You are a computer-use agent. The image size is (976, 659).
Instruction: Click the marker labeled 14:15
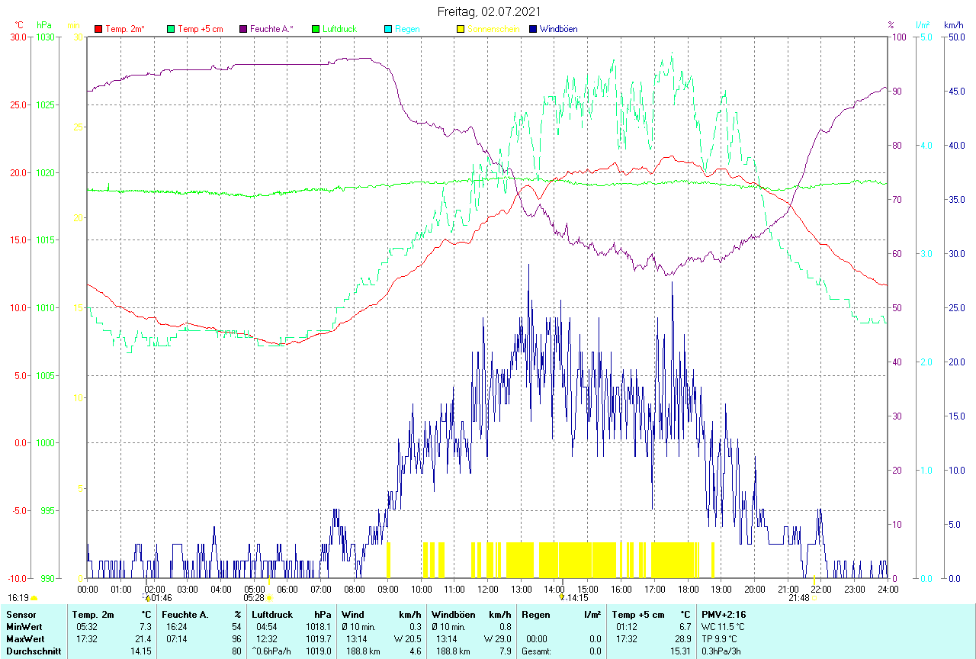coord(562,597)
